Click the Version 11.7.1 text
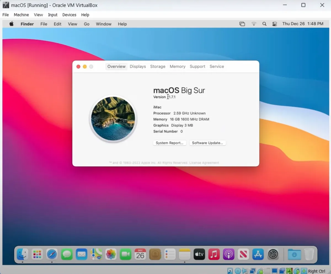This screenshot has height=274, width=331. (x=164, y=97)
